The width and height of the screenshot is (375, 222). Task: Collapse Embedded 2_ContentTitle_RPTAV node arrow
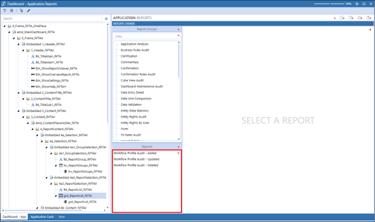(19, 93)
